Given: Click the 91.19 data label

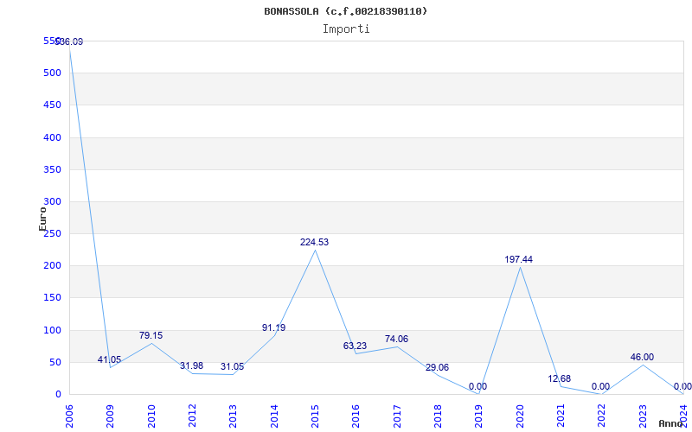Looking at the screenshot, I should click(x=273, y=328).
